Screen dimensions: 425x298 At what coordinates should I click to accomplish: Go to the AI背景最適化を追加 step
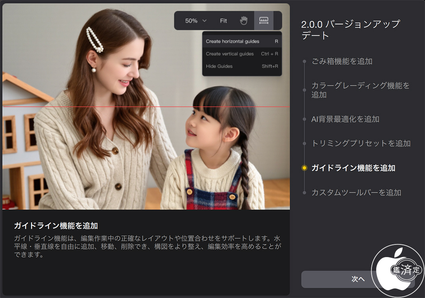(345, 119)
